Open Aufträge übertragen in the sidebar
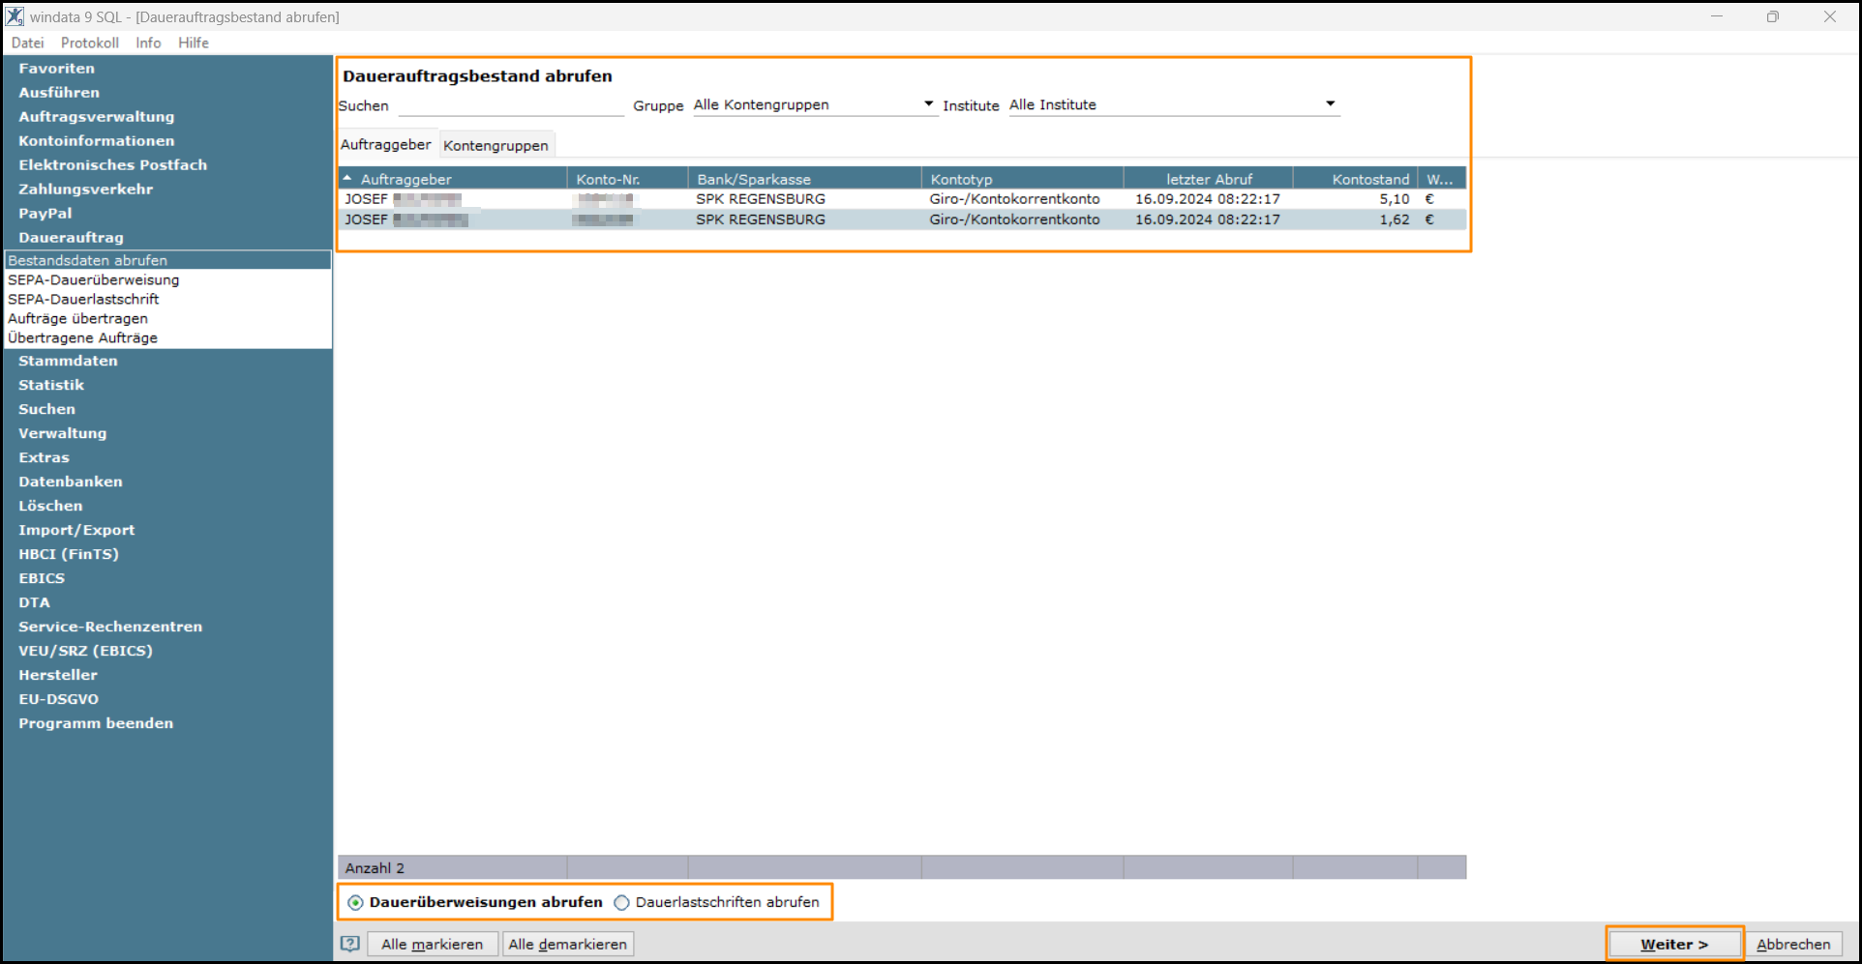This screenshot has width=1862, height=964. (78, 319)
